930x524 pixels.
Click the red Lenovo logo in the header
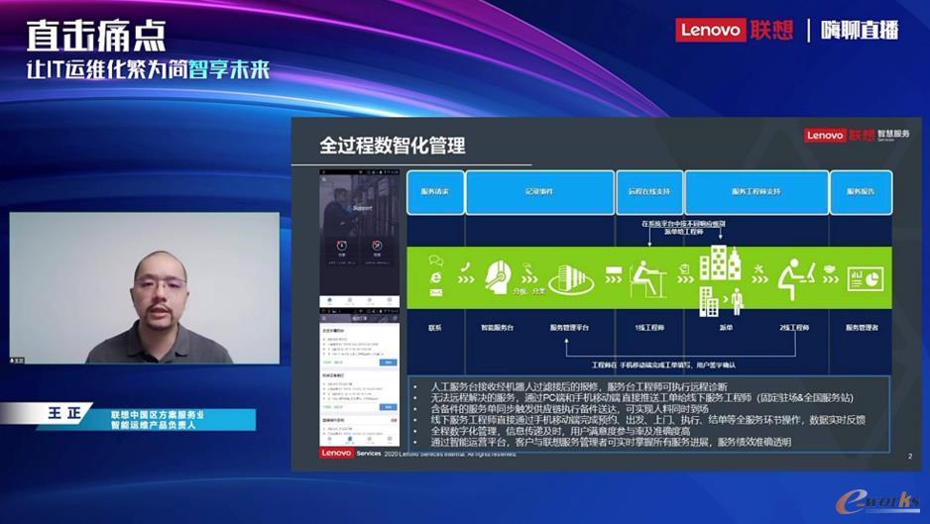coord(709,30)
